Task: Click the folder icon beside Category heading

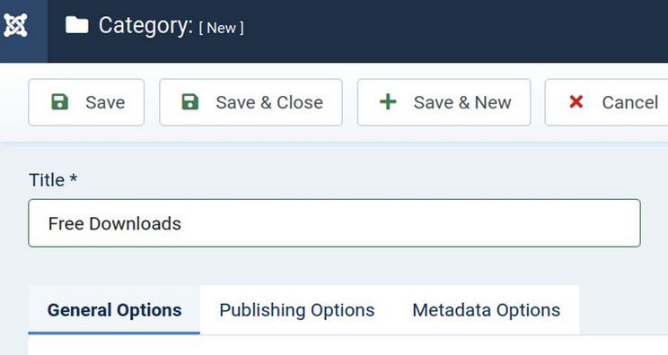Action: pos(77,25)
